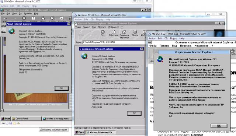Screen dimensions: 236x136
Task: Click Home icon in 95+ie3b IE toolbar
Action: pyautogui.click(x=43, y=18)
